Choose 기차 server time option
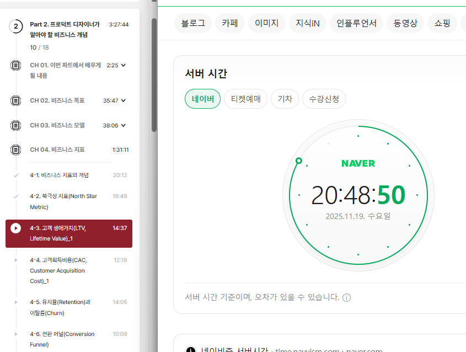Screen dimensions: 466x352 click(x=285, y=99)
